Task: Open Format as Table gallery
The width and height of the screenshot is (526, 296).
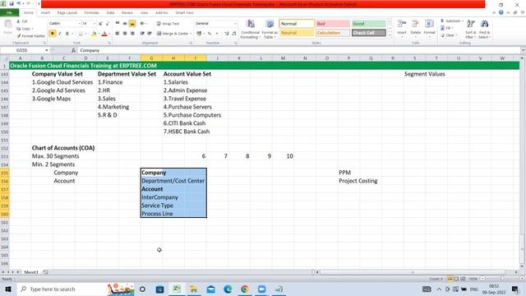Action: [270, 30]
